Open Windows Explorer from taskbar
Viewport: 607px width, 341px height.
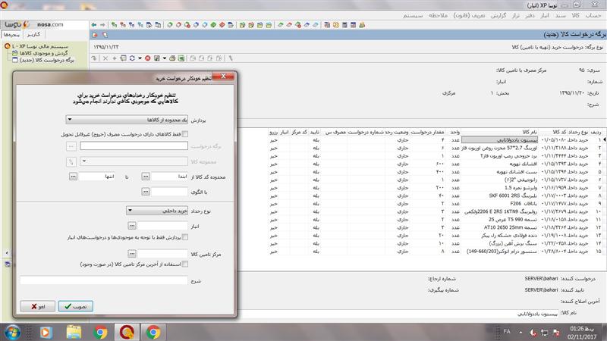point(76,331)
